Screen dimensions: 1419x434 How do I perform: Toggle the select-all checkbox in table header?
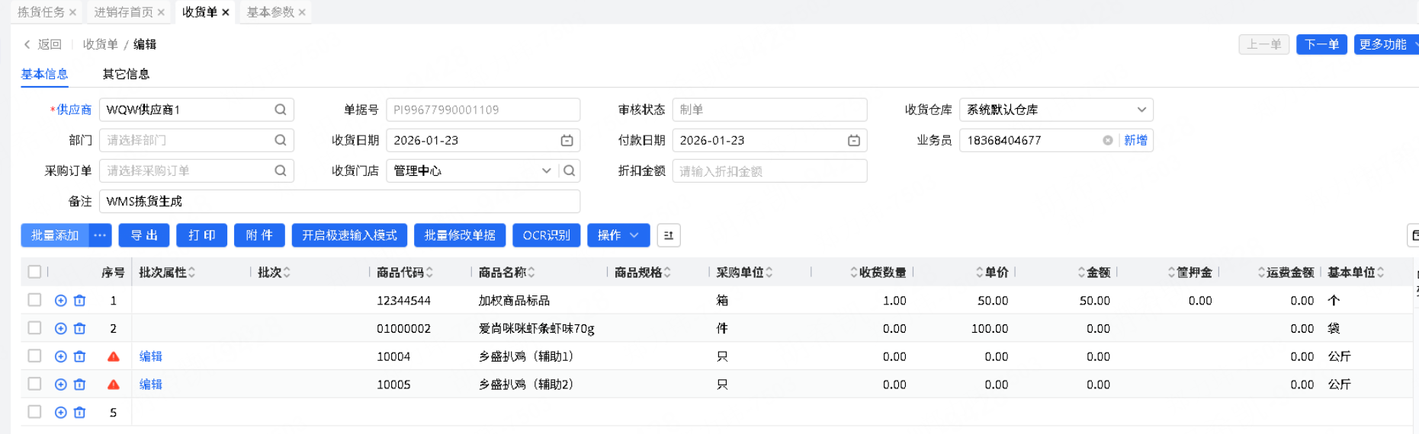[34, 272]
